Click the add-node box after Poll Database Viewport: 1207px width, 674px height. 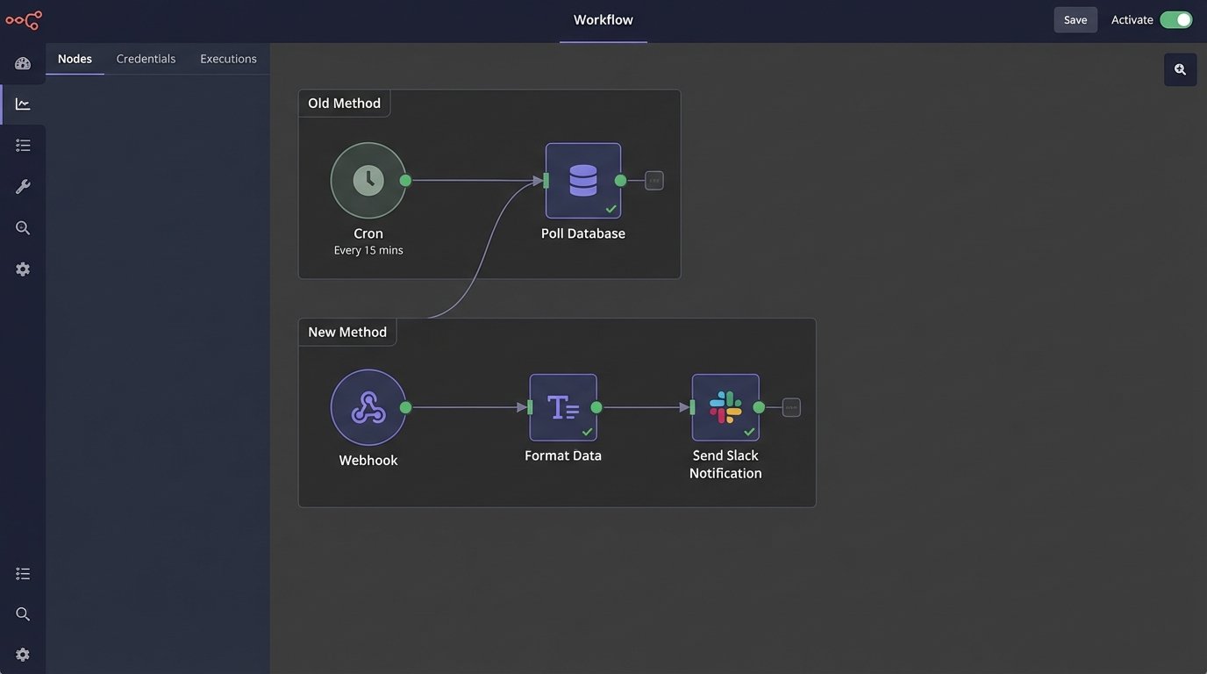(654, 181)
